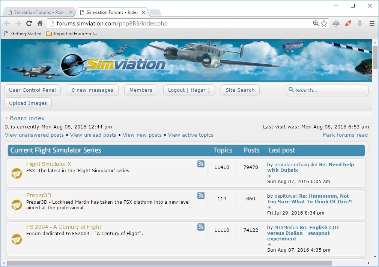Open the Getting Started bookmark
379x267 pixels.
(23, 34)
